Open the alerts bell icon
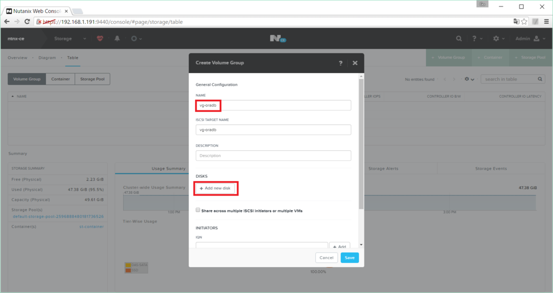Image resolution: width=553 pixels, height=293 pixels. coord(117,38)
